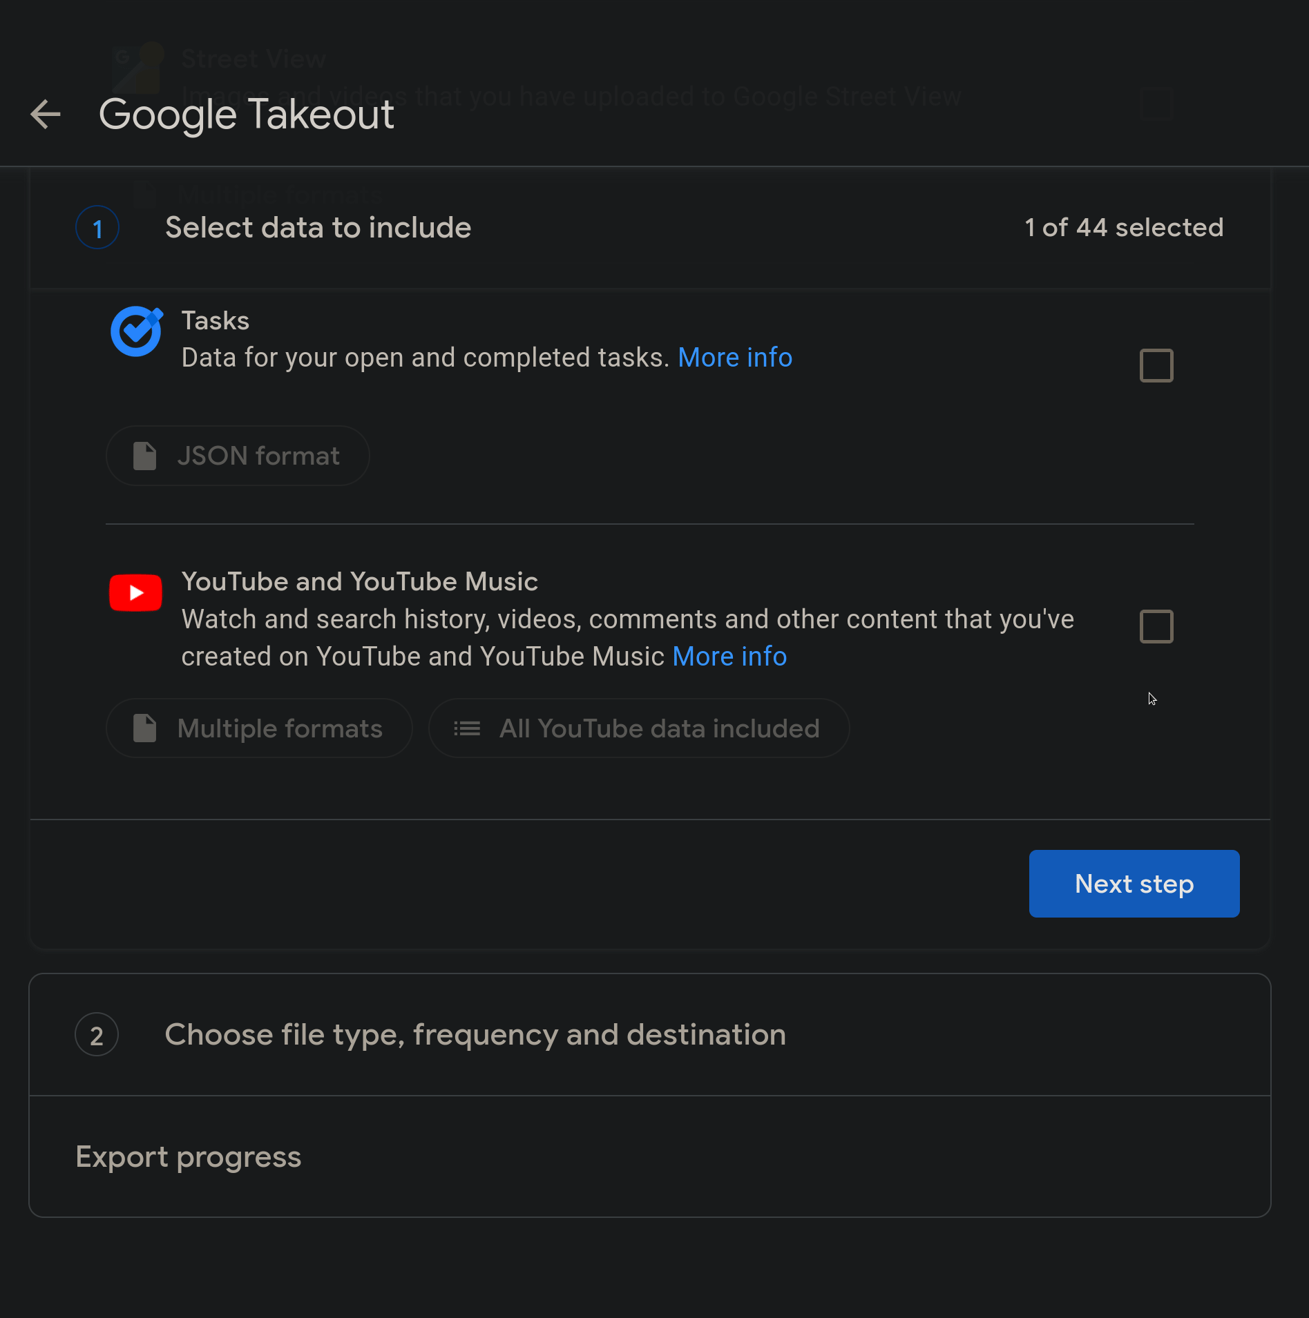Click the file icon in JSON format chip

pos(144,456)
